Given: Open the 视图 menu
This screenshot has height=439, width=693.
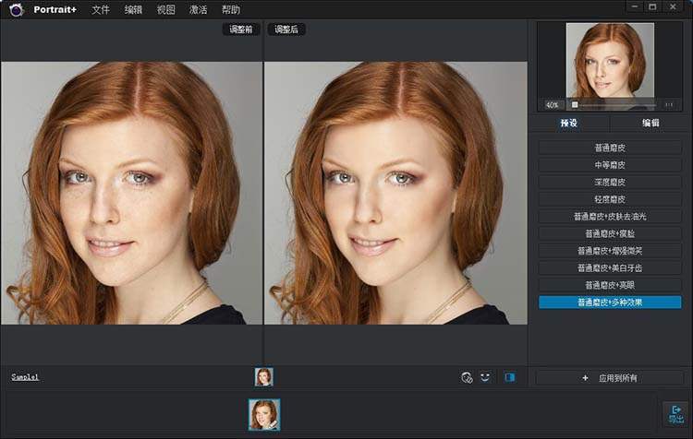Looking at the screenshot, I should (x=165, y=10).
